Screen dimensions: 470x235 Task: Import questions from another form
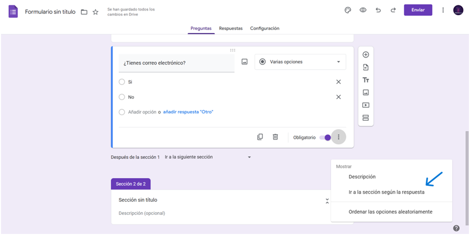365,67
